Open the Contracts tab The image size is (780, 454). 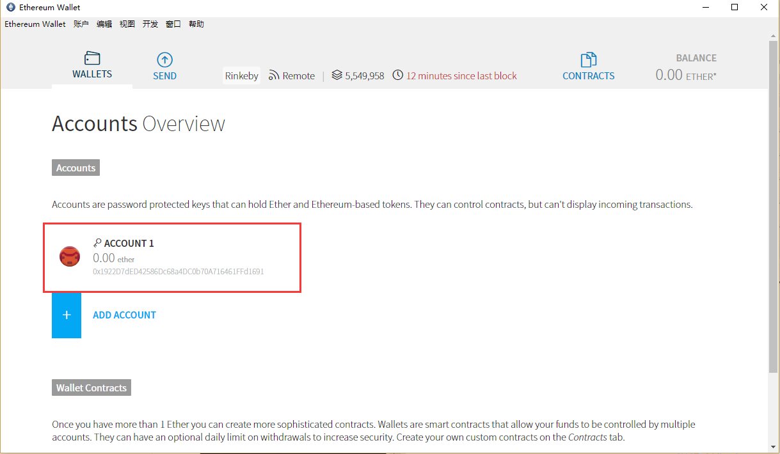tap(588, 67)
